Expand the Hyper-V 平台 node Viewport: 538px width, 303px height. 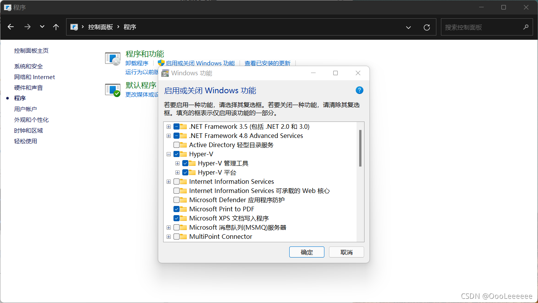[x=177, y=172]
